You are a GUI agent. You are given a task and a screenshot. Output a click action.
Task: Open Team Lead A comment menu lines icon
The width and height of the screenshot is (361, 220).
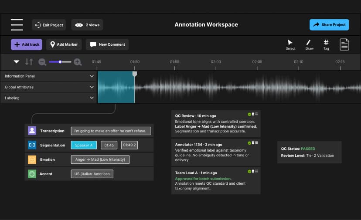[256, 171]
